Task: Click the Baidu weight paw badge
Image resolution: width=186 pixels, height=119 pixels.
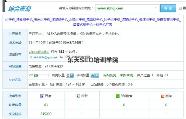Action: pos(70,75)
